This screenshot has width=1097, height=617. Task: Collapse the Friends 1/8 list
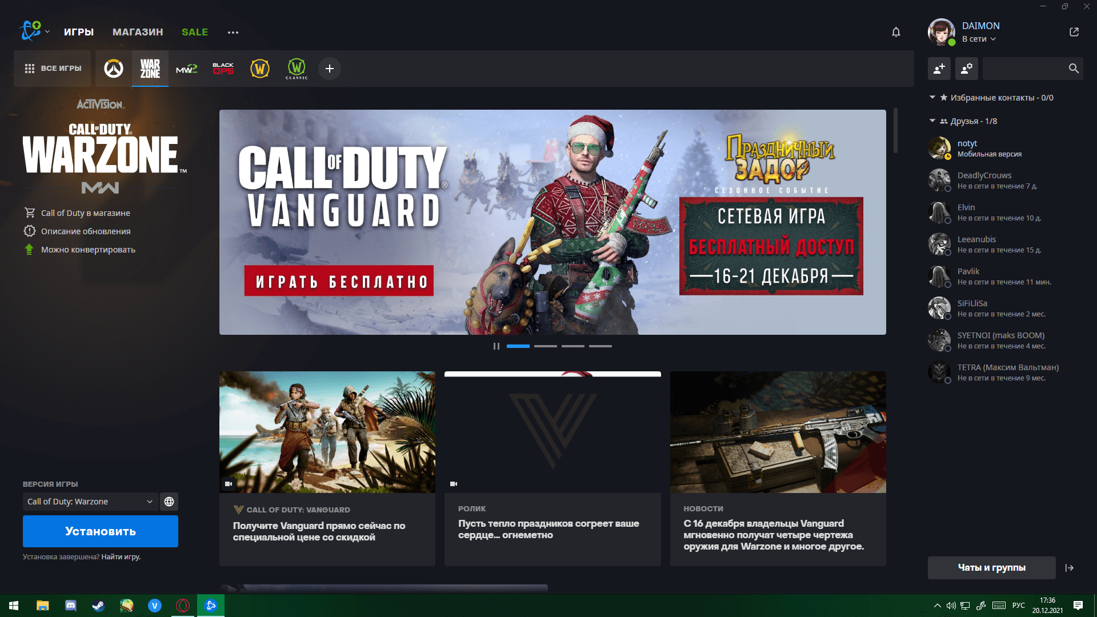pyautogui.click(x=932, y=121)
